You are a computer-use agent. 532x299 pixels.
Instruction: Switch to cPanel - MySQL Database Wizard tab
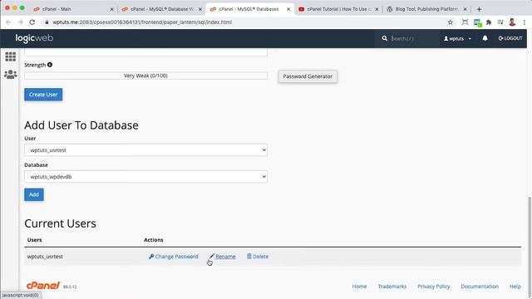pyautogui.click(x=162, y=9)
